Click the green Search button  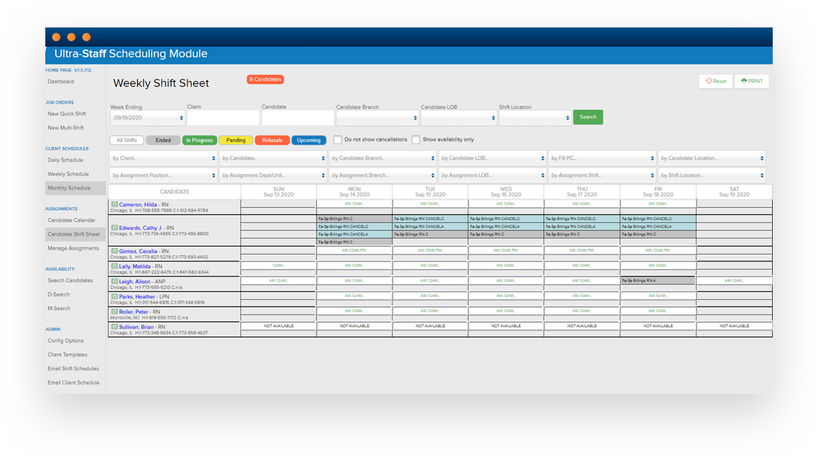pyautogui.click(x=588, y=117)
